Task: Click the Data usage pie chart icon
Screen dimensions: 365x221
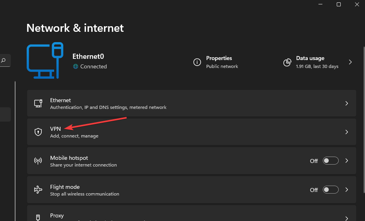Action: [x=287, y=62]
